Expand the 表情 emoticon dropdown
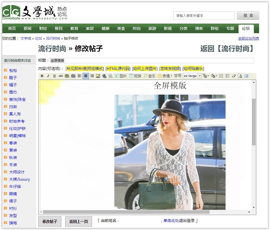The height and width of the screenshot is (230, 270). 165,76
